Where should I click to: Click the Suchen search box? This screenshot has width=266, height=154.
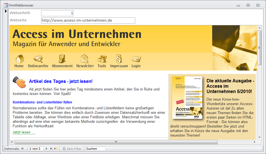[95, 149]
